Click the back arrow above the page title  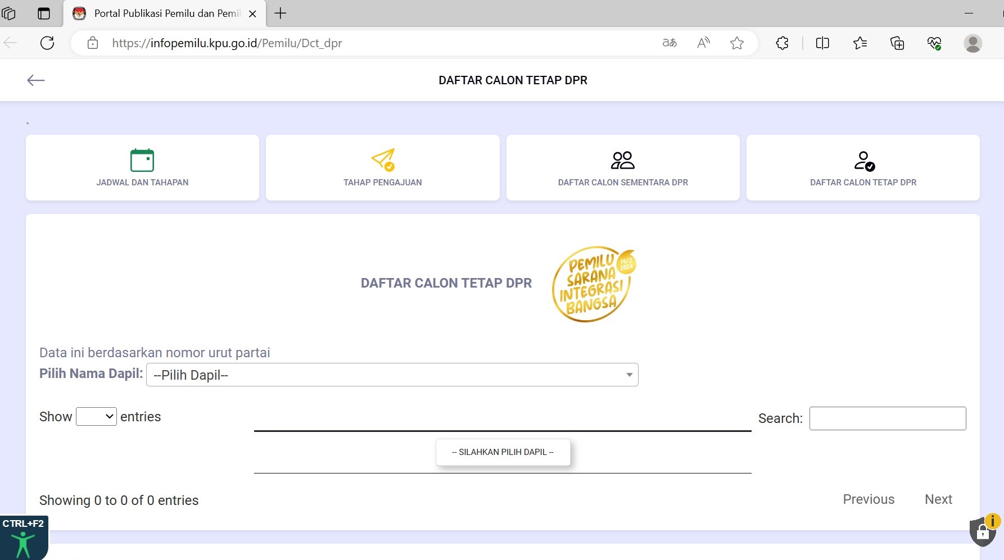(35, 80)
